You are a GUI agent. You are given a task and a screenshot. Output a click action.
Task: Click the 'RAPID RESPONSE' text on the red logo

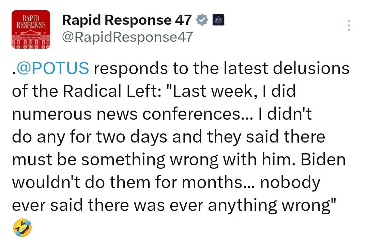(x=31, y=21)
